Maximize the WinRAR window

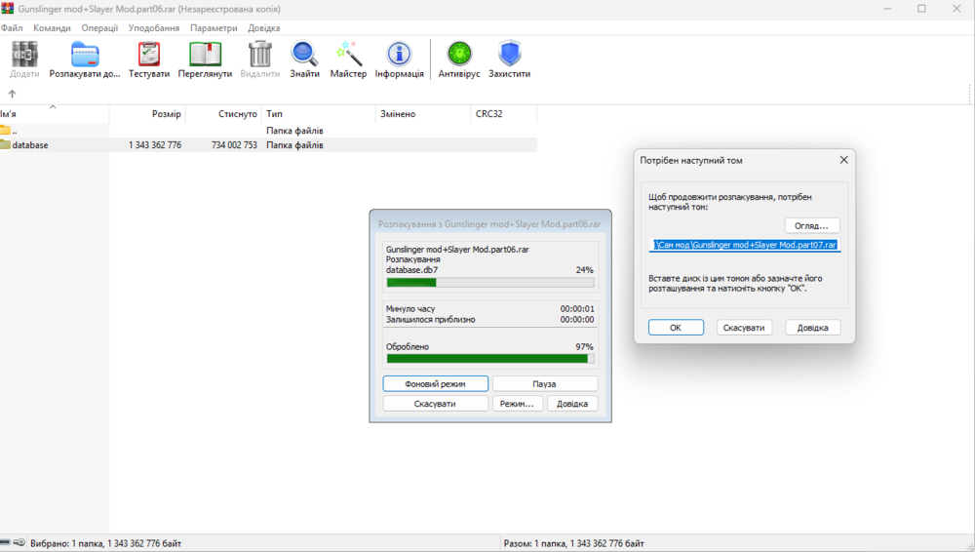pos(921,9)
